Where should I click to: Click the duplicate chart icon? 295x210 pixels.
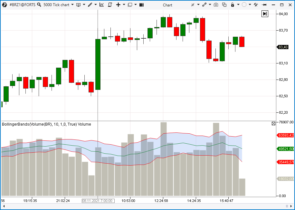coord(224,5)
